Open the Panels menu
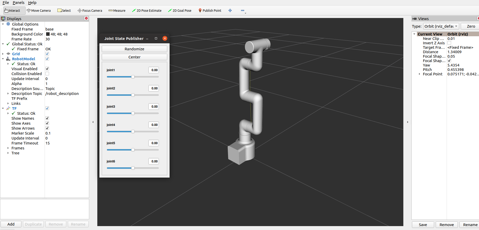479x230 pixels. tap(19, 3)
